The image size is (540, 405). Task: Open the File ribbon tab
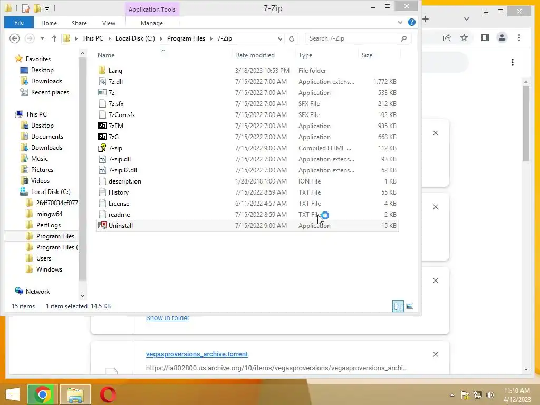pyautogui.click(x=19, y=23)
